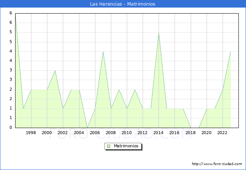Click the 2001 peak data point
Image resolution: width=246 pixels, height=170 pixels.
pos(55,71)
